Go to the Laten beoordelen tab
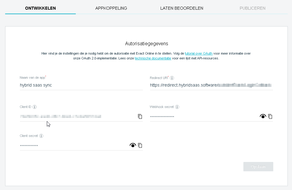Image resolution: width=292 pixels, height=190 pixels. (x=181, y=8)
